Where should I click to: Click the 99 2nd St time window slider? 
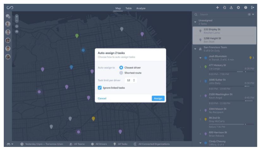pyautogui.click(x=231, y=124)
